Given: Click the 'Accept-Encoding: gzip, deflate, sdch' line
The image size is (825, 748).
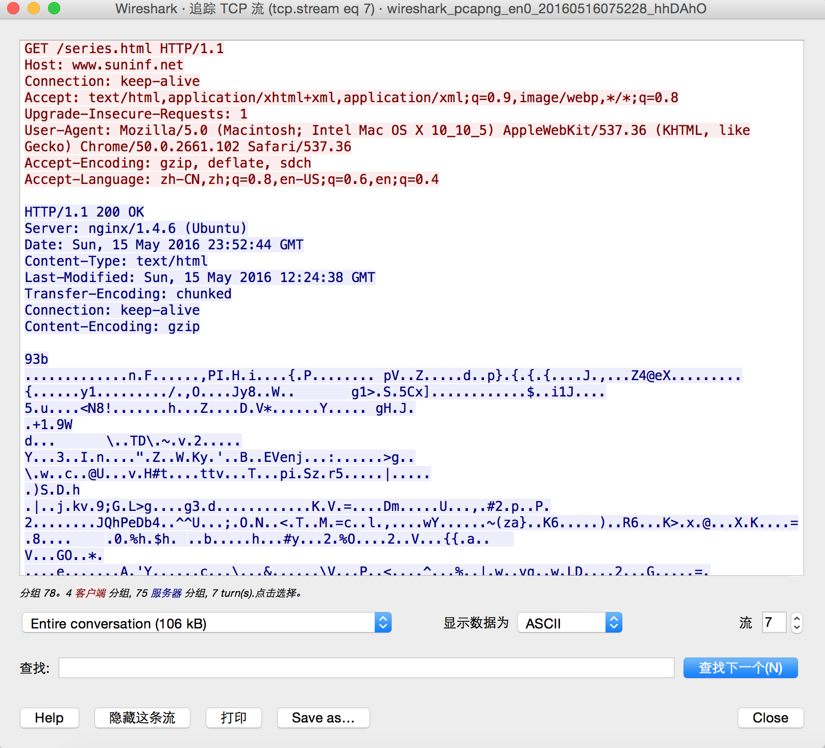Looking at the screenshot, I should click(168, 163).
